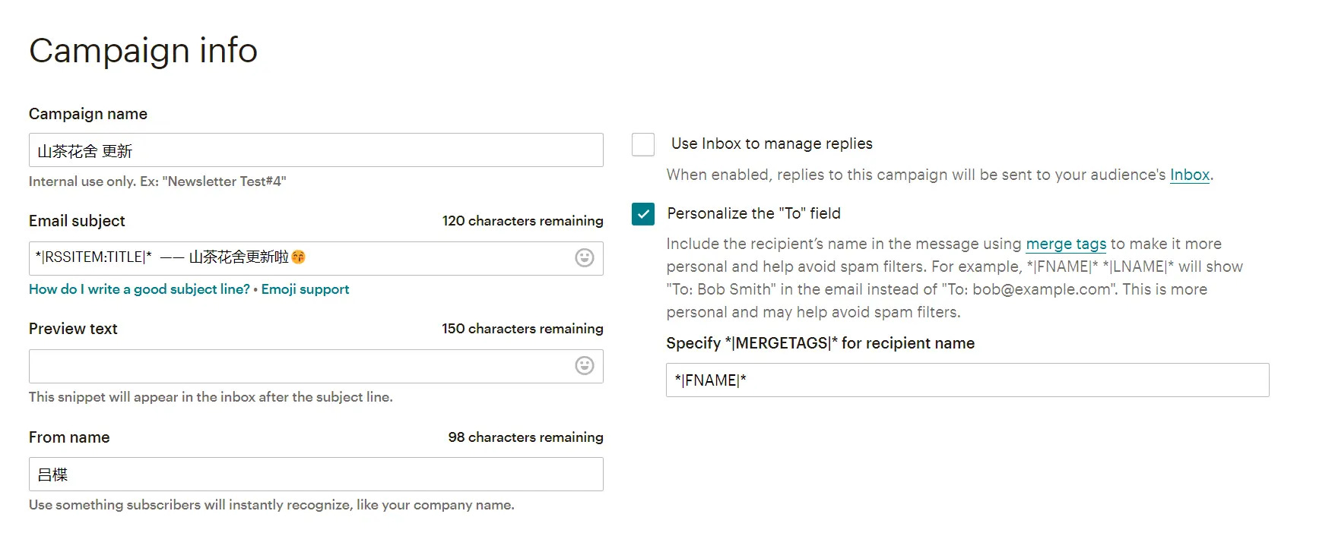Click the "From name" heading label
Screen dimensions: 1335x533
tap(69, 437)
